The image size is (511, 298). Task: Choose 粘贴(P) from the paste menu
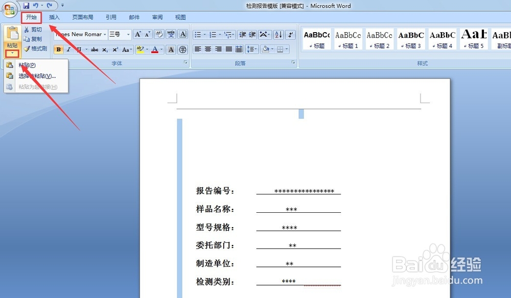tap(36, 65)
